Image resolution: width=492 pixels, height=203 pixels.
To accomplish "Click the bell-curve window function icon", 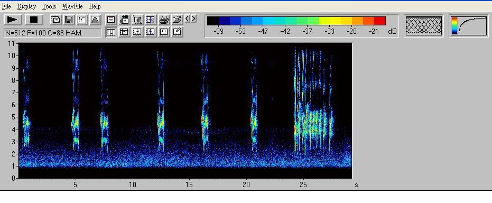I will (95, 20).
